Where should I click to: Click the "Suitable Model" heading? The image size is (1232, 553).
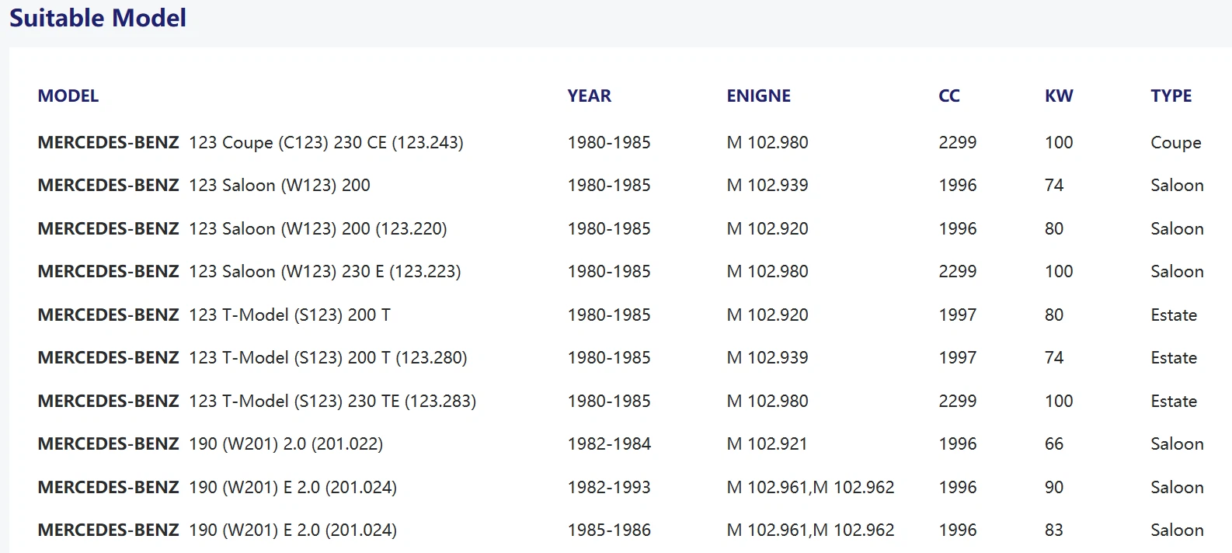pyautogui.click(x=98, y=18)
